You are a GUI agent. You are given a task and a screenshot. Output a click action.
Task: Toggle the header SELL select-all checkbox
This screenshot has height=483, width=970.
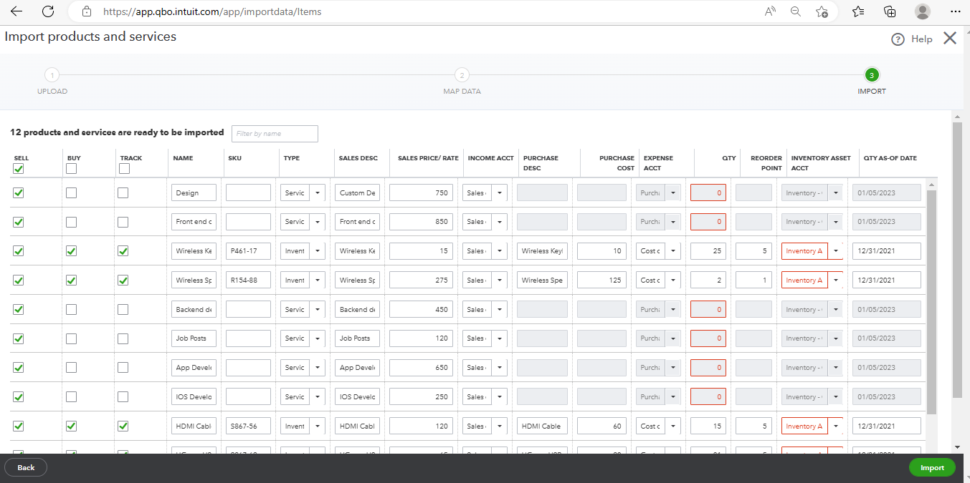(x=19, y=169)
